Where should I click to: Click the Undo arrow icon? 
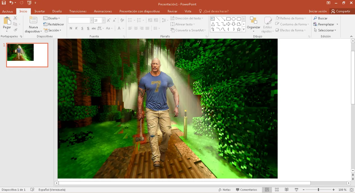point(11,3)
